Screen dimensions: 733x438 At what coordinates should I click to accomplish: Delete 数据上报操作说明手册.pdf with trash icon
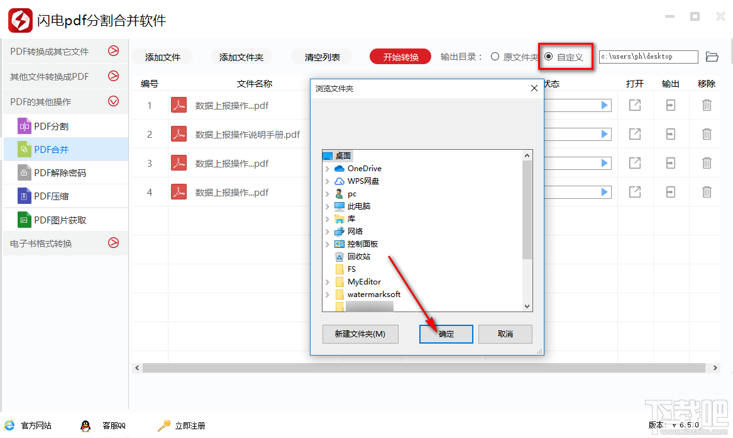[707, 134]
